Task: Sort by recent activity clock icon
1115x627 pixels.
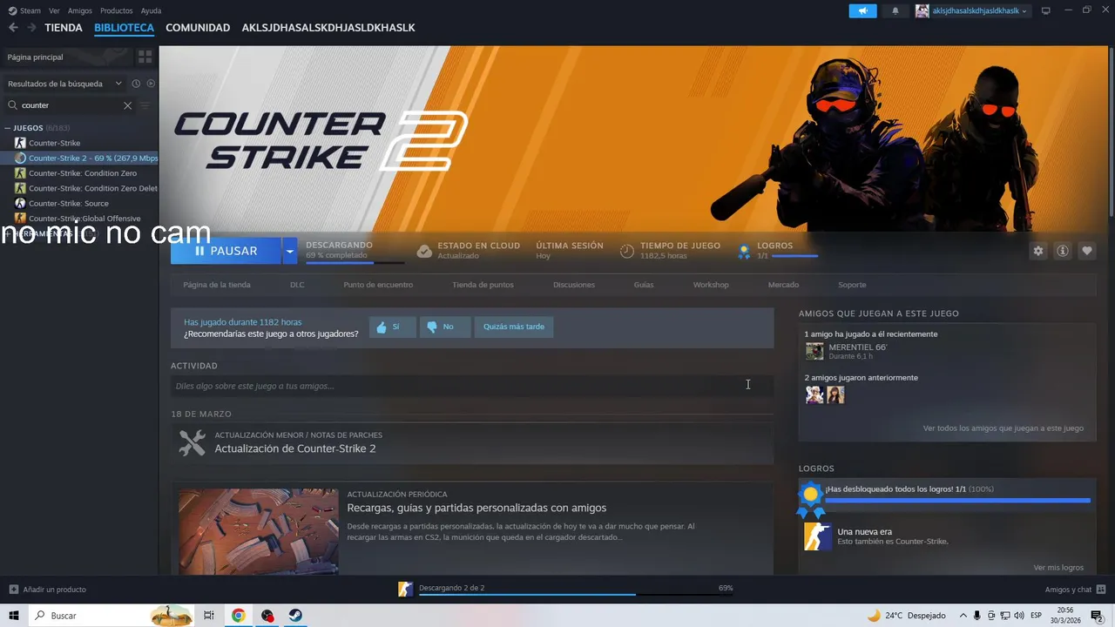Action: point(136,84)
